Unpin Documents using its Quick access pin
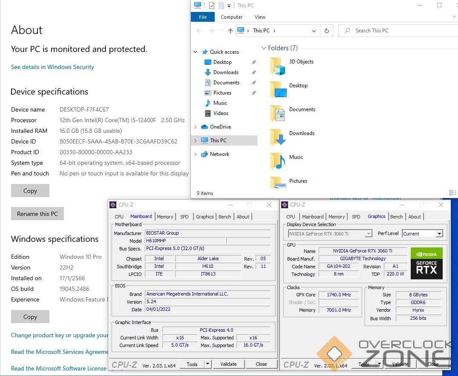Image resolution: width=458 pixels, height=376 pixels. click(254, 83)
